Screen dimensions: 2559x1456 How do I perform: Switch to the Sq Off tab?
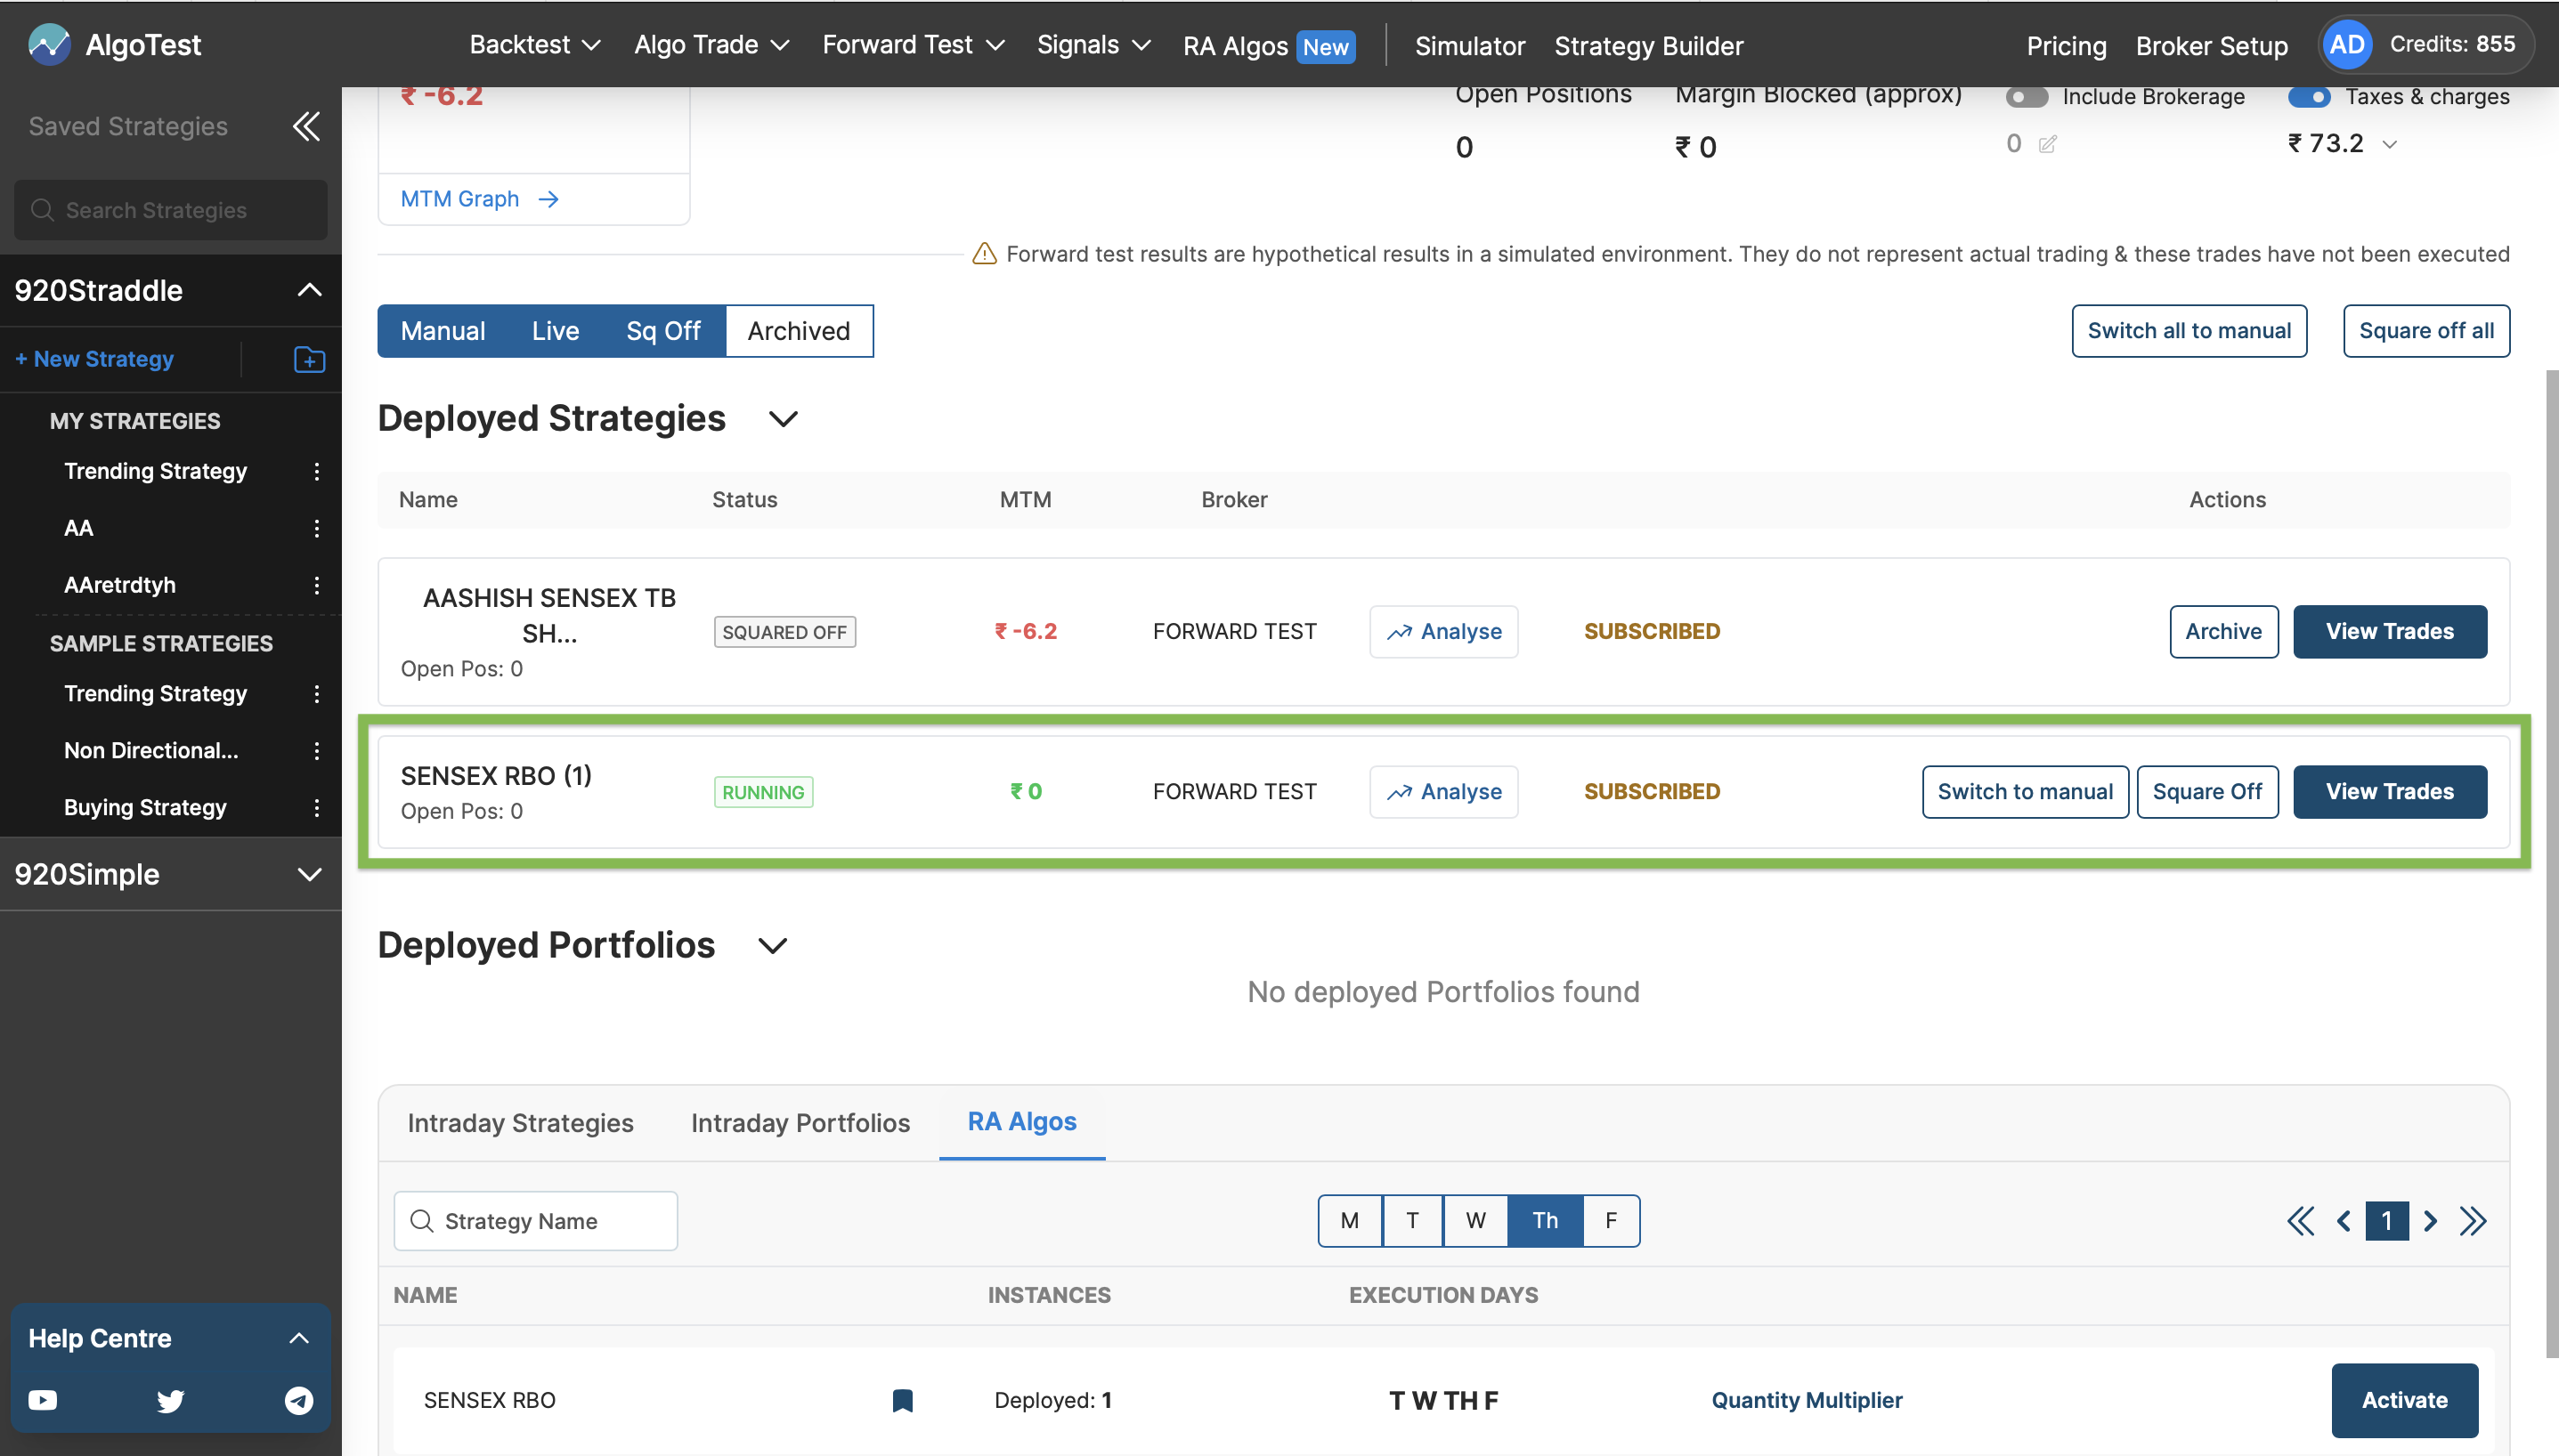click(663, 331)
